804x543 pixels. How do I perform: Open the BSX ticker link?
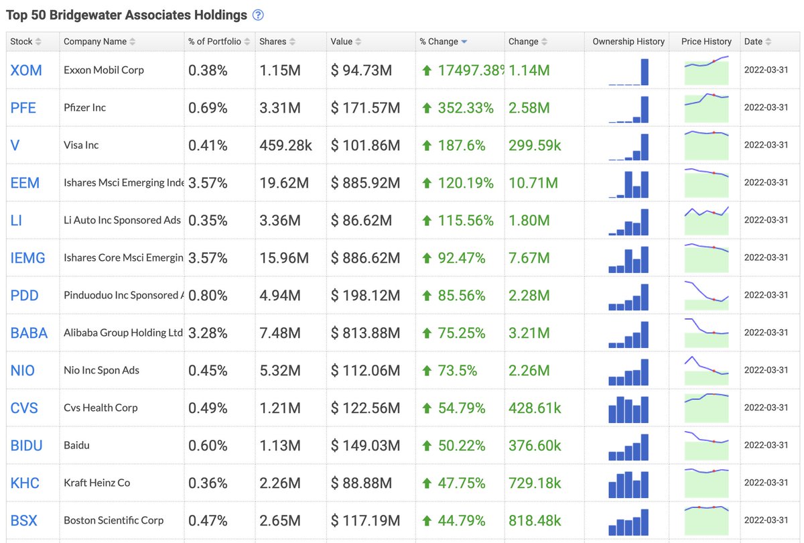point(24,521)
